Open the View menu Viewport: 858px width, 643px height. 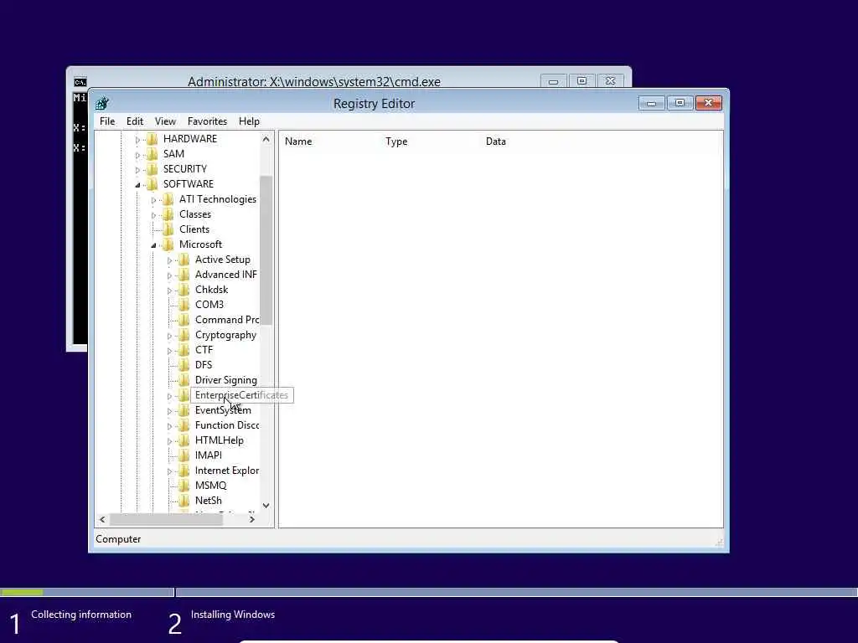(x=165, y=121)
